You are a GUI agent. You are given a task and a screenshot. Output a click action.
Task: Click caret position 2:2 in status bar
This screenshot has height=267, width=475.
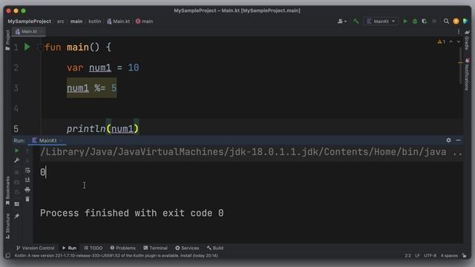click(x=407, y=255)
